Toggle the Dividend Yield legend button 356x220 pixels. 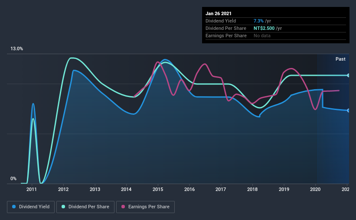(x=31, y=207)
